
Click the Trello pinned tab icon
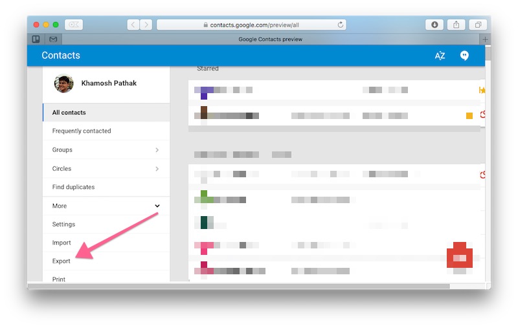pos(36,39)
